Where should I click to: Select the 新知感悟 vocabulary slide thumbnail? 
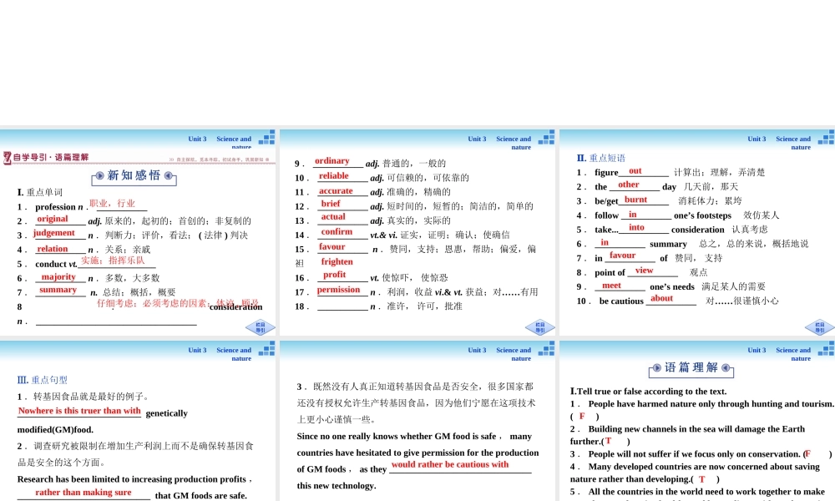(x=138, y=231)
